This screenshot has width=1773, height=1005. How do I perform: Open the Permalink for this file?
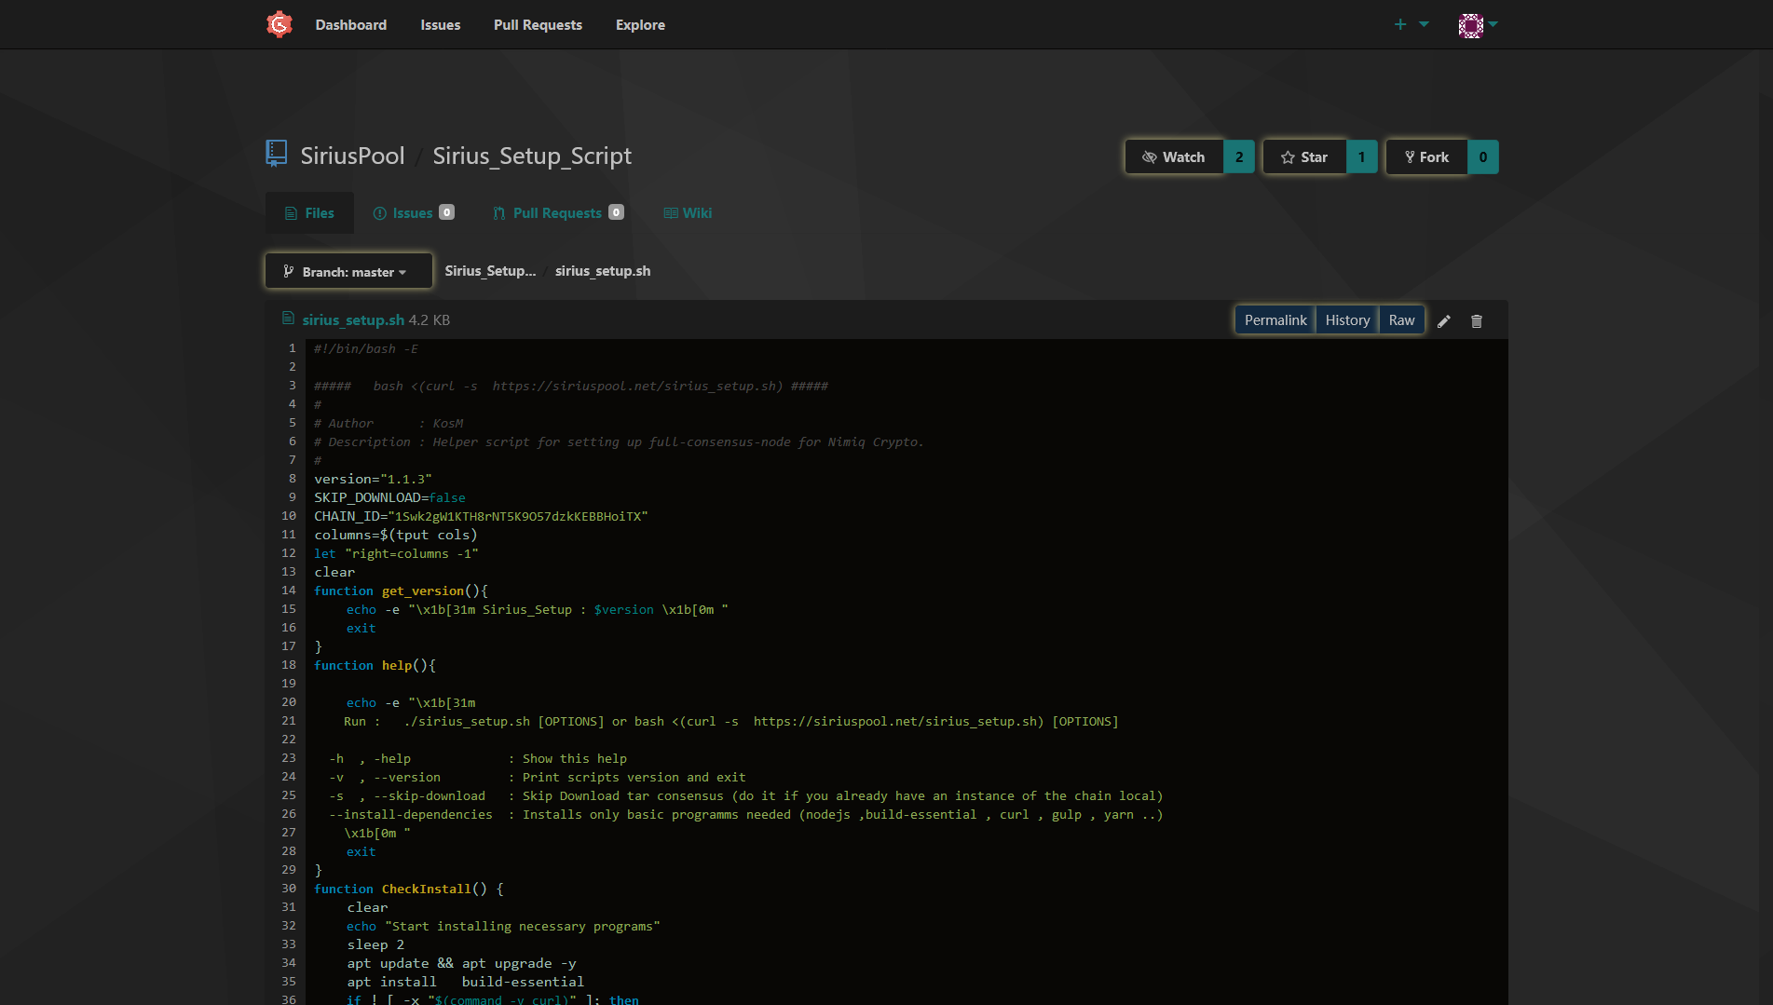coord(1275,319)
